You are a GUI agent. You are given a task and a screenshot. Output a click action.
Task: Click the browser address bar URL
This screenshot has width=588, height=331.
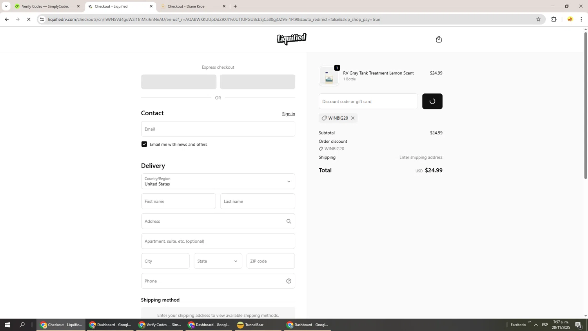214,19
